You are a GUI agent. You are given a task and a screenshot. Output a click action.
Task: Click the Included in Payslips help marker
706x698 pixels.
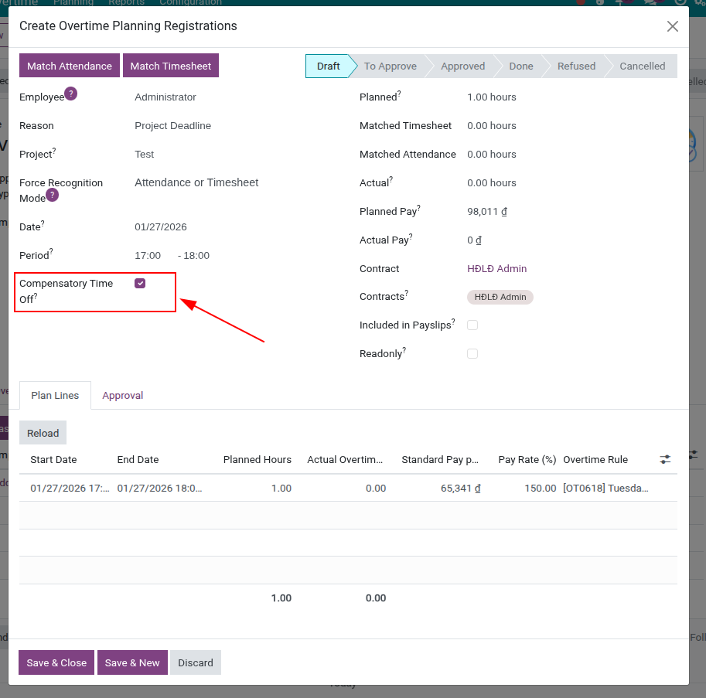coord(454,321)
